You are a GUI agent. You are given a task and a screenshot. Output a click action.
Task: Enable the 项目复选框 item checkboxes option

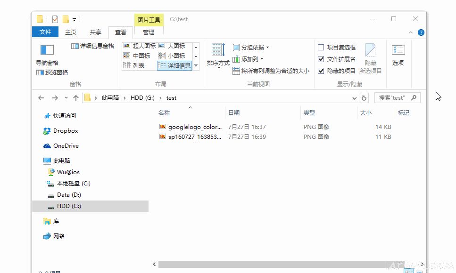click(x=321, y=48)
